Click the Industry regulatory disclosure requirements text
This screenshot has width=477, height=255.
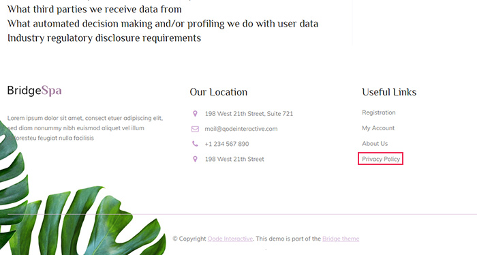[104, 38]
